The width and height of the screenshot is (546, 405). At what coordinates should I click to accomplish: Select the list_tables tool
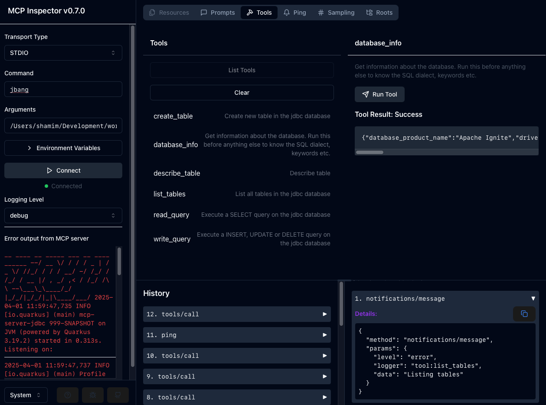point(242,194)
